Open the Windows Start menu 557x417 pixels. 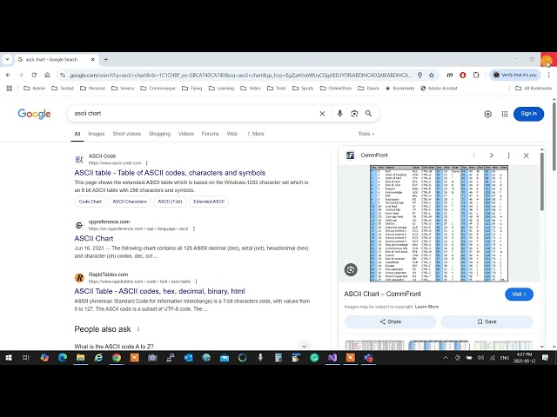click(9, 358)
